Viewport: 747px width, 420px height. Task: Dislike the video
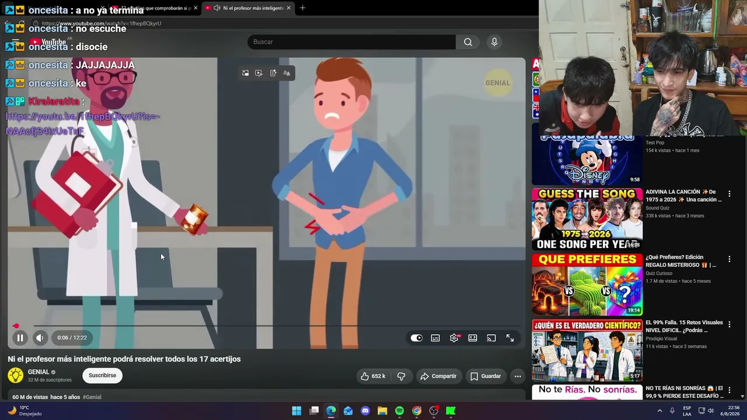[x=401, y=376]
